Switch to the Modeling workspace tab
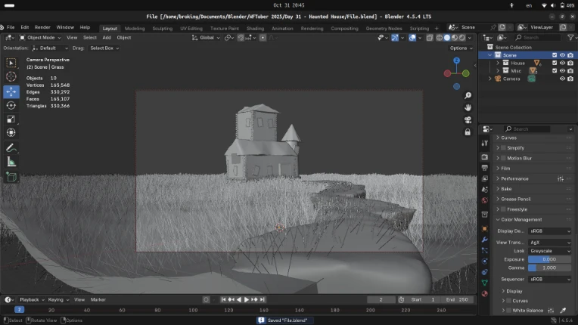The height and width of the screenshot is (325, 578). (x=135, y=28)
